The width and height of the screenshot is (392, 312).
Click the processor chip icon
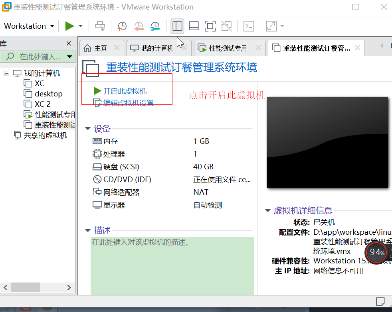[x=97, y=154]
